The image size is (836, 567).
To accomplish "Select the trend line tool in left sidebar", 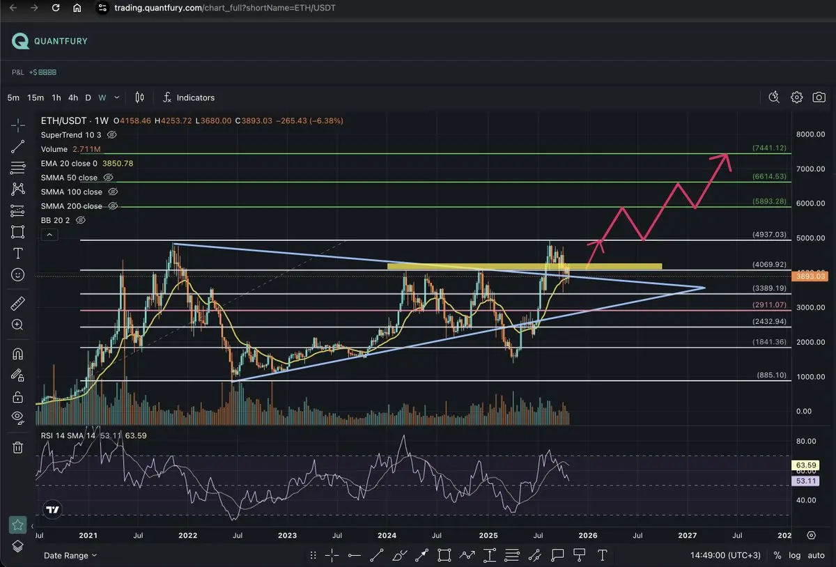I will (x=18, y=146).
